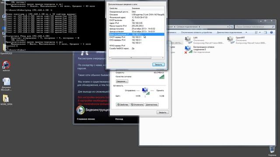Viewport: 280px width, 157px height.
Task: Click Закрыть in network details dialog
Action: click(x=158, y=65)
